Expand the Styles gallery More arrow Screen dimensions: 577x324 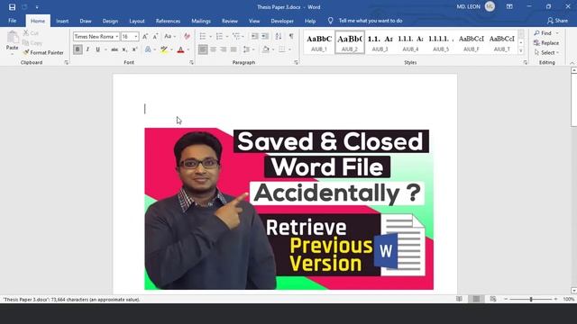click(521, 50)
